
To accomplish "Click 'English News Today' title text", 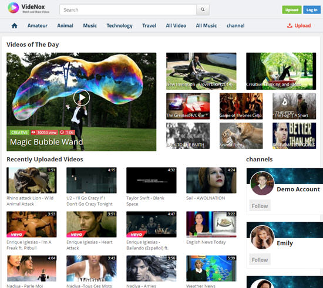I will point(206,242).
